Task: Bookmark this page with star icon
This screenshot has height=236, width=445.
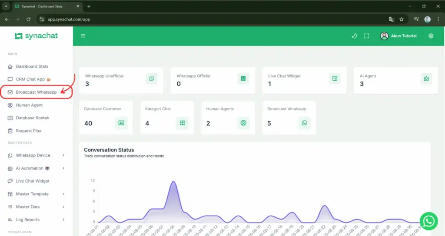Action: pos(401,19)
